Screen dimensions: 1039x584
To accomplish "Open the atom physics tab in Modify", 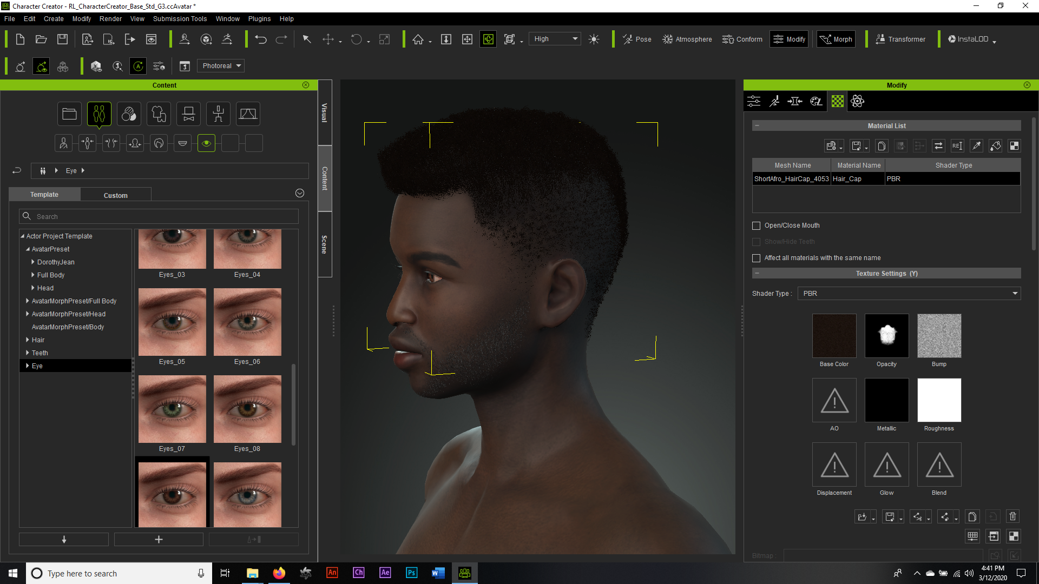I will coord(857,101).
